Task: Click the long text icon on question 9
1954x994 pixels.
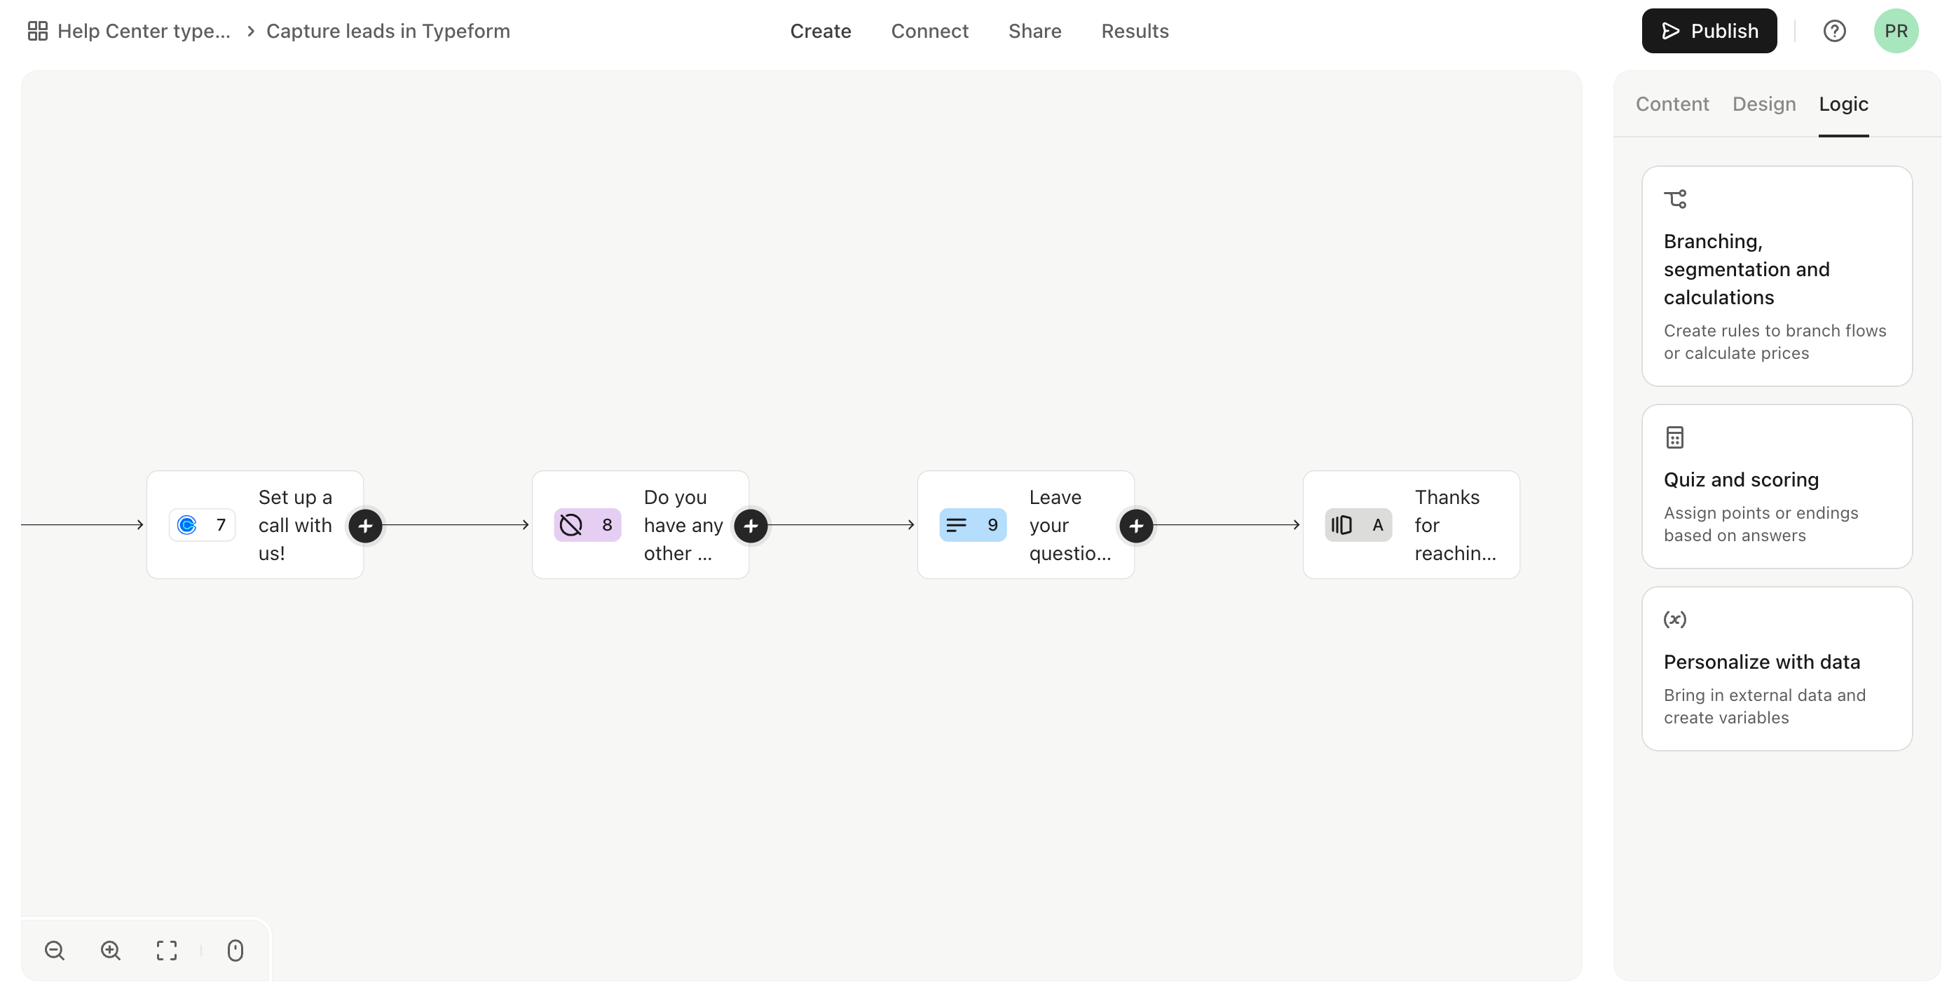Action: [957, 525]
